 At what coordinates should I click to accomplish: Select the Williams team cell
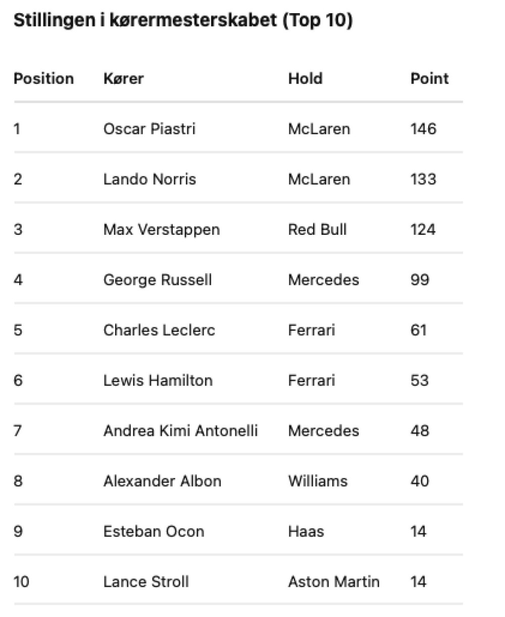click(318, 481)
